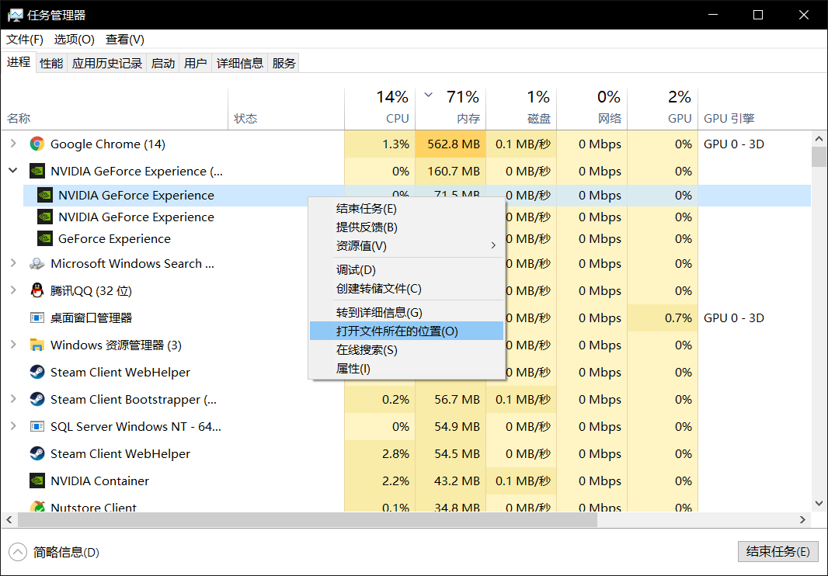Click the horizontal scrollbar left arrow
This screenshot has width=828, height=576.
coord(9,520)
